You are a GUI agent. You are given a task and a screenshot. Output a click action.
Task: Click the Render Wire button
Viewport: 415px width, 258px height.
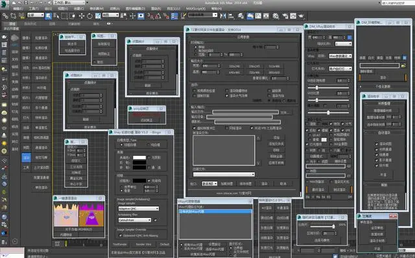[x=143, y=244]
